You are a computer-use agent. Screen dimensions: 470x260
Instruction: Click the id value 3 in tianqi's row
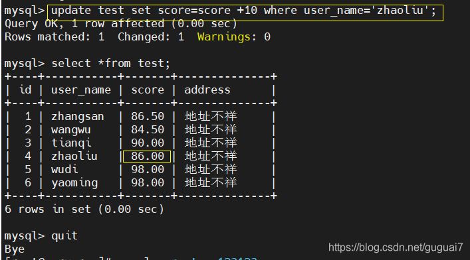(x=28, y=143)
